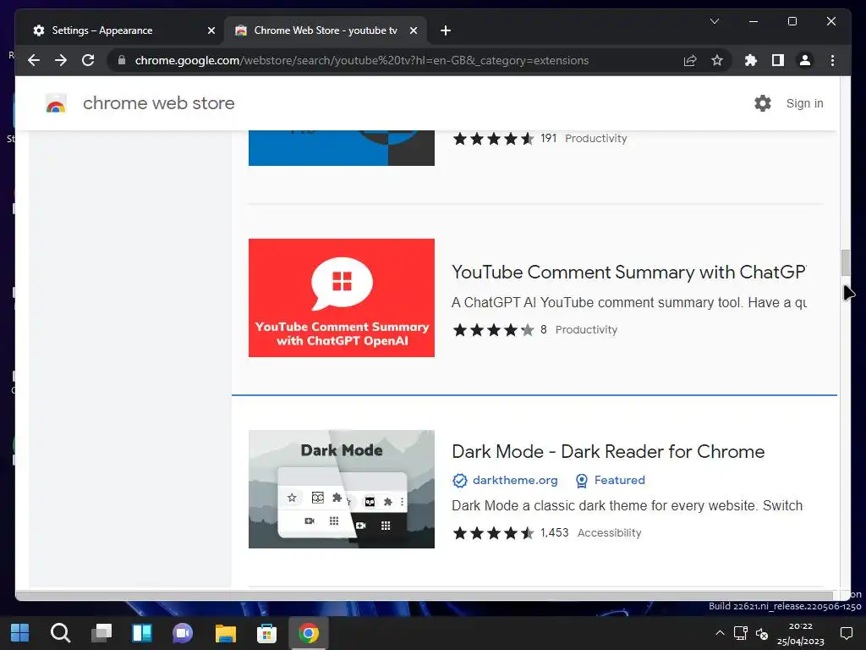Viewport: 866px width, 650px height.
Task: Go forward to the next page
Action: tap(61, 60)
